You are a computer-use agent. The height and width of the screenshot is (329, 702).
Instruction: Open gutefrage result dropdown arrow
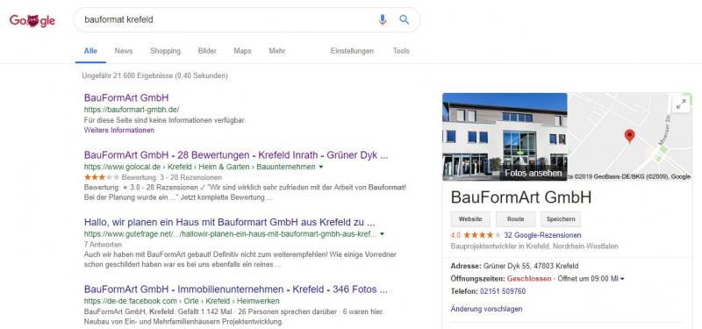point(382,233)
